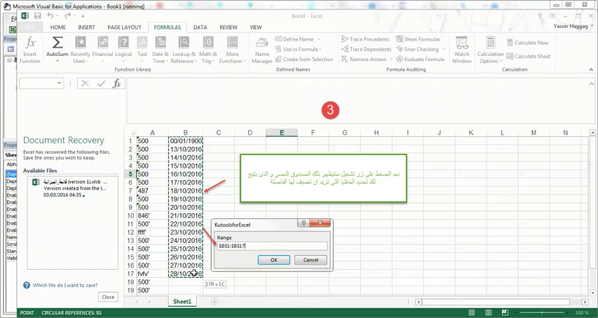This screenshot has width=598, height=318.
Task: Click the Undo arrow icon
Action: tap(50, 16)
